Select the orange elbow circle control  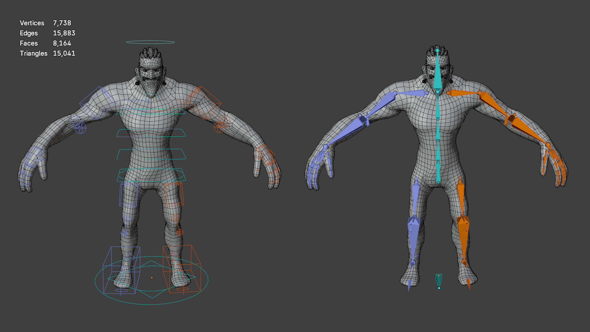[219, 127]
